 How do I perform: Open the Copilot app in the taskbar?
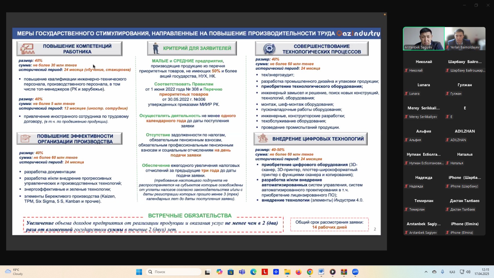(219, 272)
